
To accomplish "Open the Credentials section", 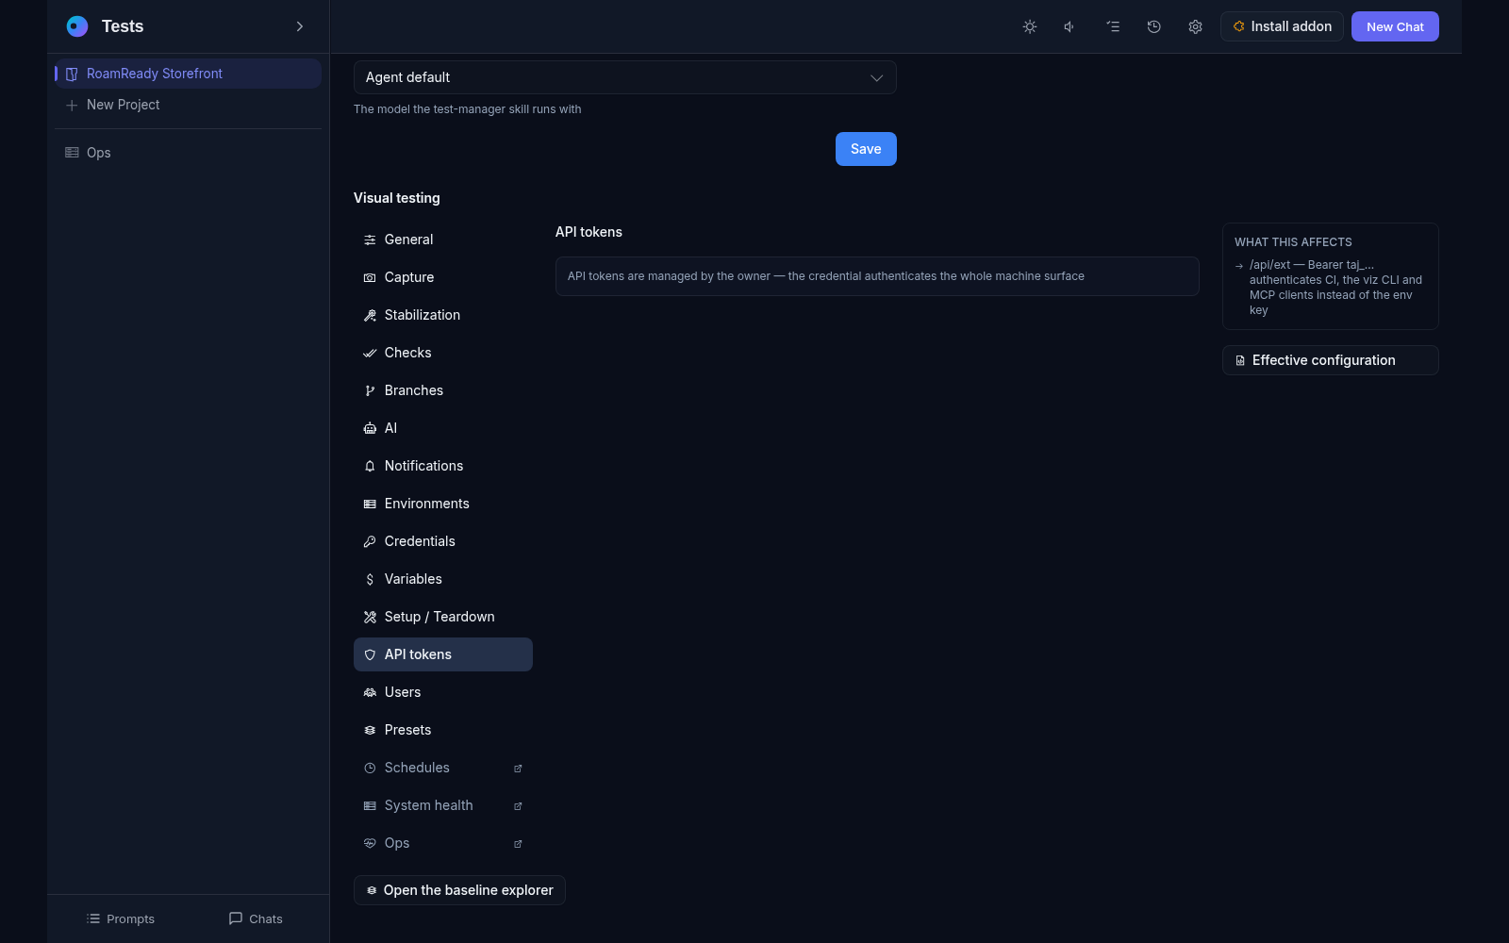I will click(x=443, y=541).
